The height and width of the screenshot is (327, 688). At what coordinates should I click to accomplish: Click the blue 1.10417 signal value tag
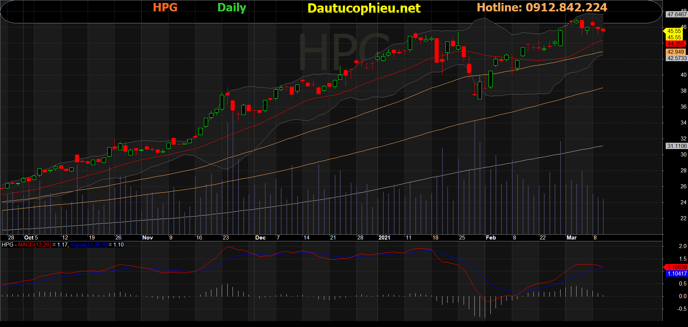(x=677, y=274)
